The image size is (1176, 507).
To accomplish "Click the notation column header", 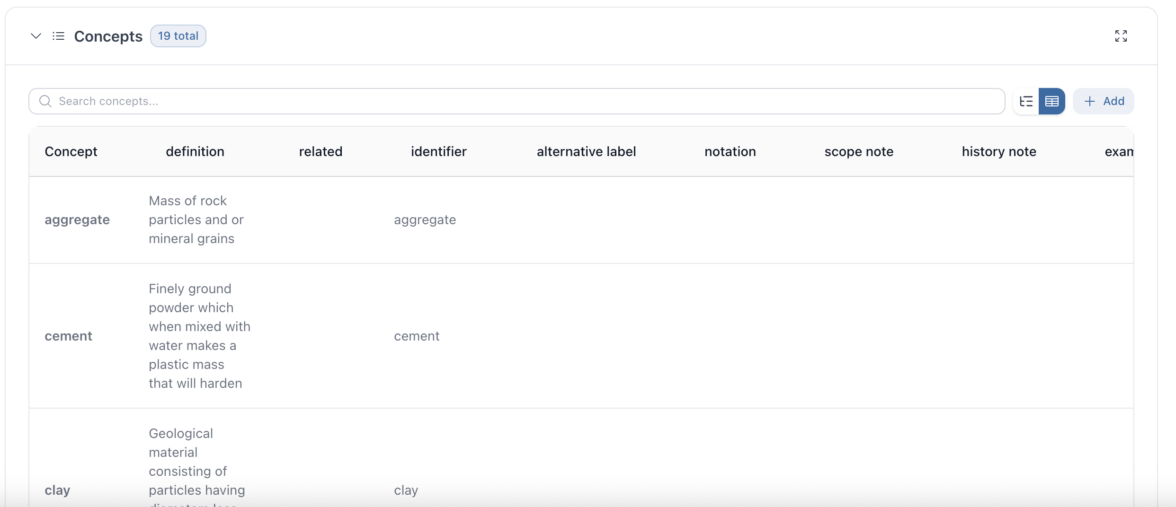I will pyautogui.click(x=730, y=151).
